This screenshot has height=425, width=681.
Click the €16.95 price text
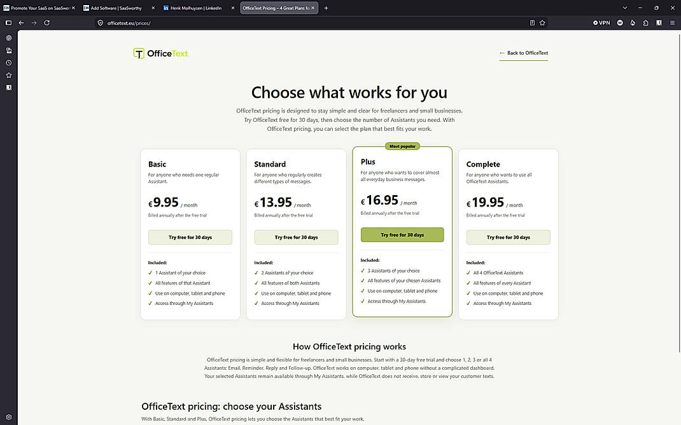(379, 200)
